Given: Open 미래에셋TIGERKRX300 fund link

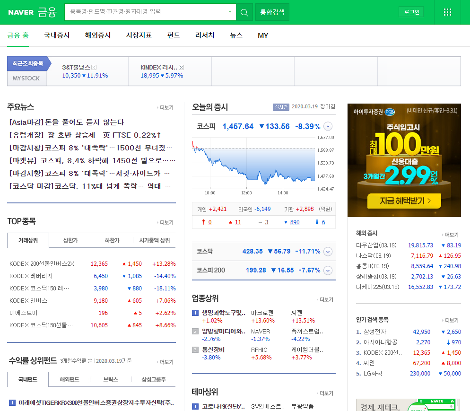Looking at the screenshot, I should [96, 402].
